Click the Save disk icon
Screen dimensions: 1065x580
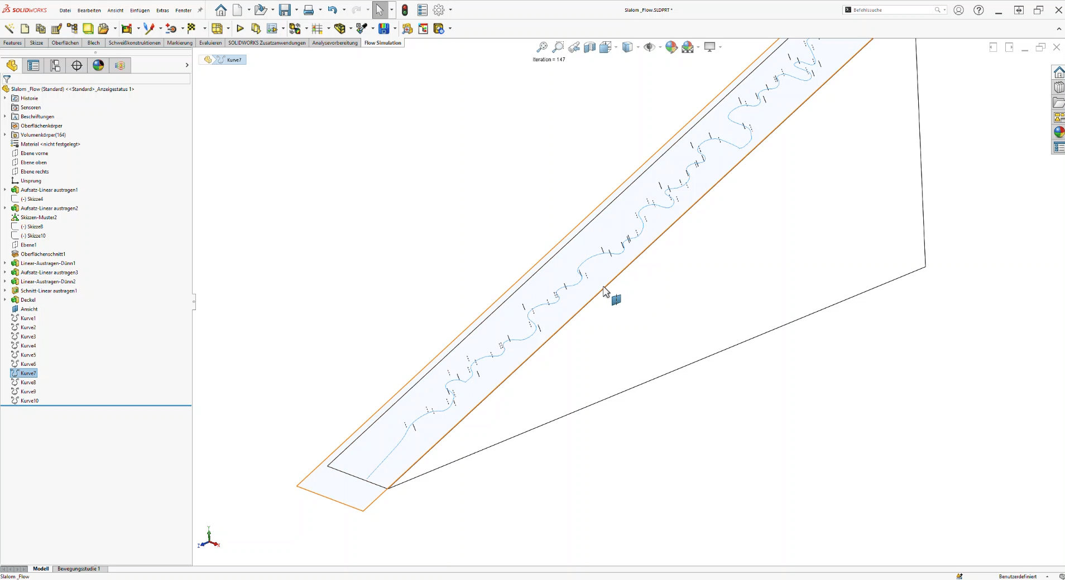285,10
